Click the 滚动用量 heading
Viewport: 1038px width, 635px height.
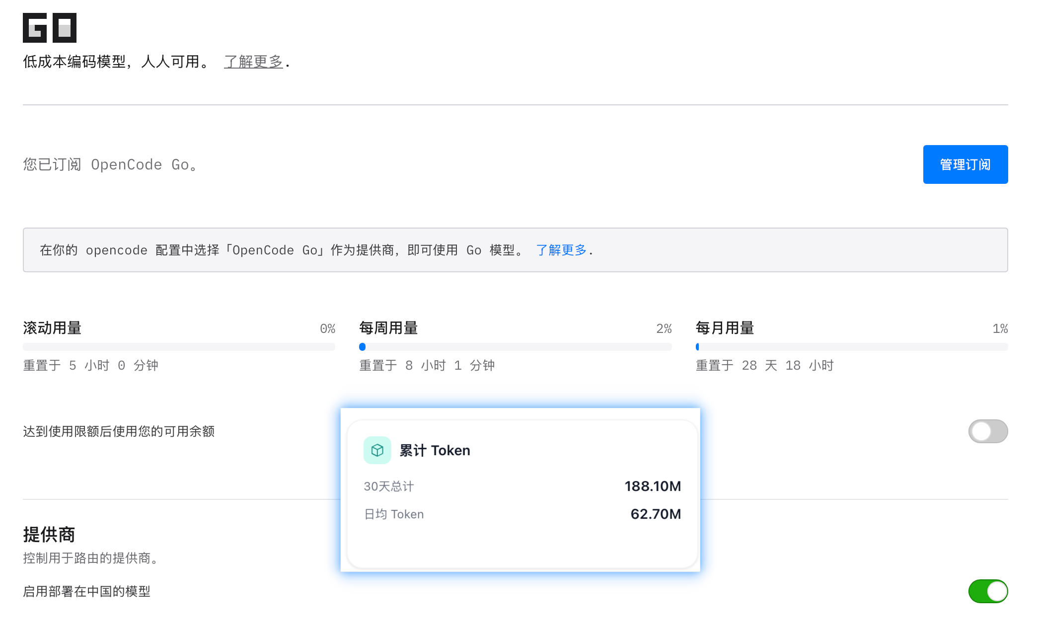click(x=52, y=328)
